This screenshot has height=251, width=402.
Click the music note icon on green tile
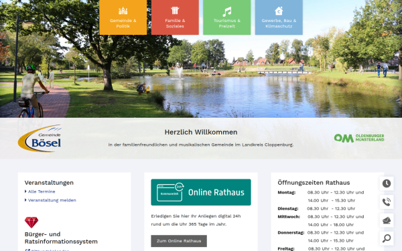tap(227, 11)
